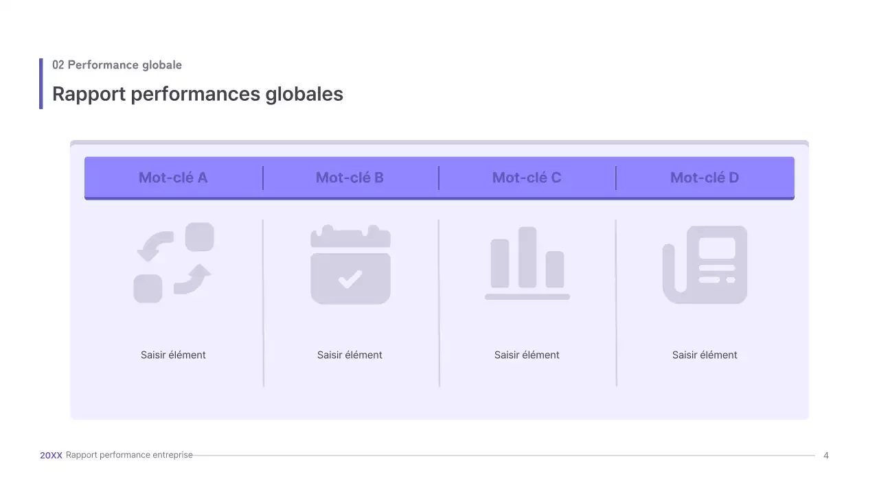This screenshot has height=494, width=879.
Task: Select the fax machine icon
Action: pos(705,264)
